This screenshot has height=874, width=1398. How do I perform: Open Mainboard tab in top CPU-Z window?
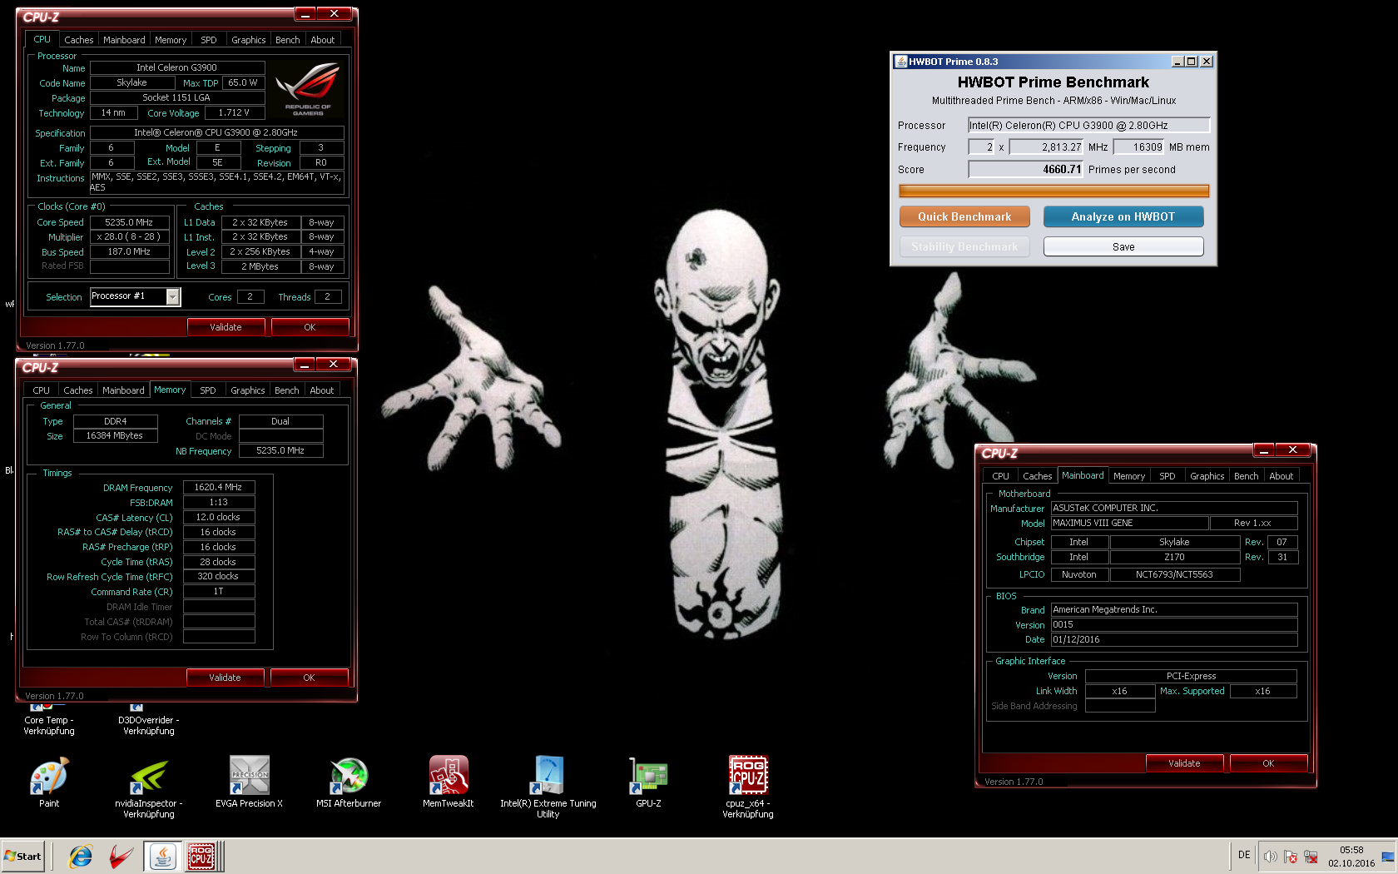(x=124, y=40)
